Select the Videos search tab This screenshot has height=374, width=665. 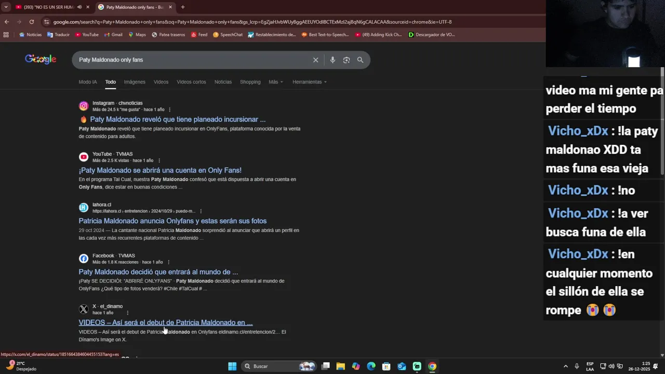point(161,82)
